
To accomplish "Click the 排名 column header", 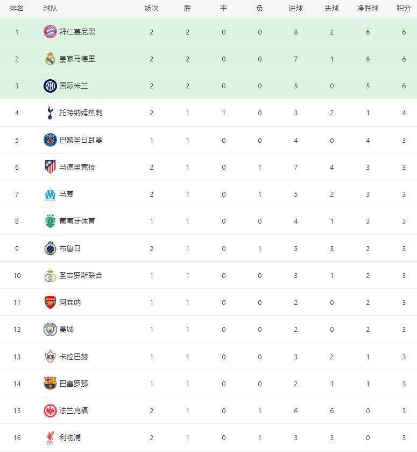I will click(17, 9).
